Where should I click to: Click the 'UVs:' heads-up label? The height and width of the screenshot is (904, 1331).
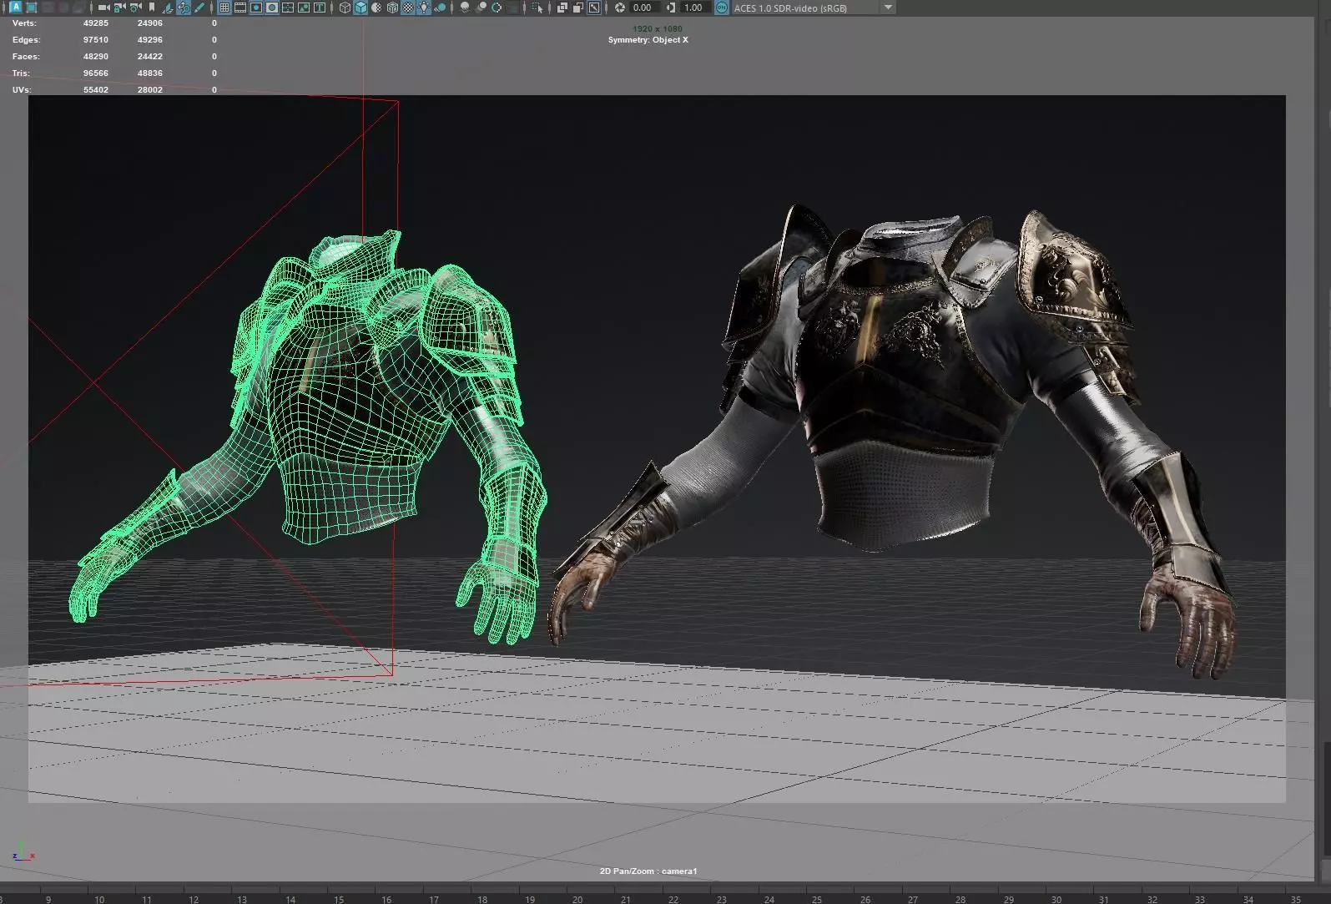[x=22, y=90]
